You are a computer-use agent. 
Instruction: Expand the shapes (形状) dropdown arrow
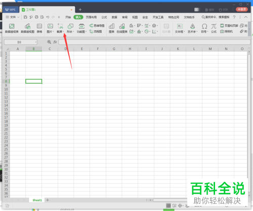[x=73, y=32]
